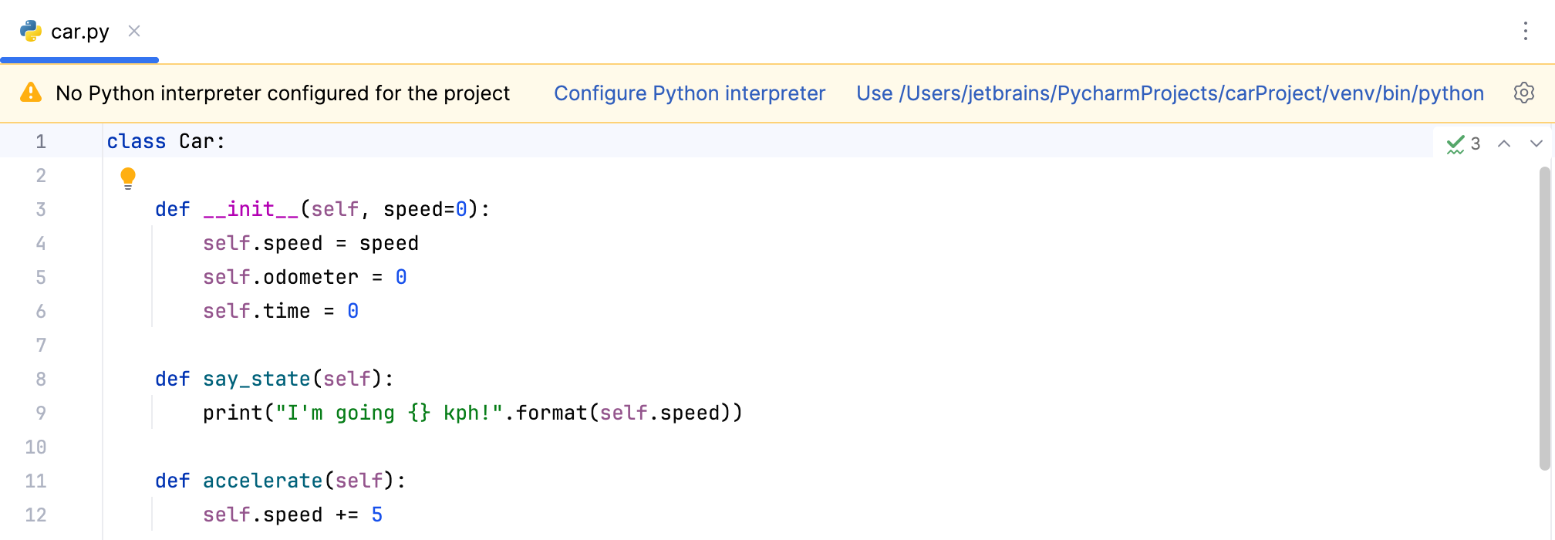1555x540 pixels.
Task: Click line number 8 in the gutter
Action: pyautogui.click(x=41, y=380)
